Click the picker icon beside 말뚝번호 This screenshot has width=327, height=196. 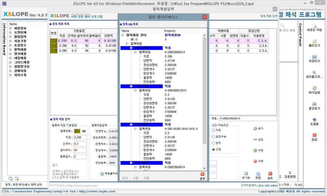tap(84, 131)
